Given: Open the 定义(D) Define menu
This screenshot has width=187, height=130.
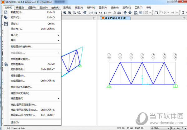Looking at the screenshot, I should coord(43,7).
